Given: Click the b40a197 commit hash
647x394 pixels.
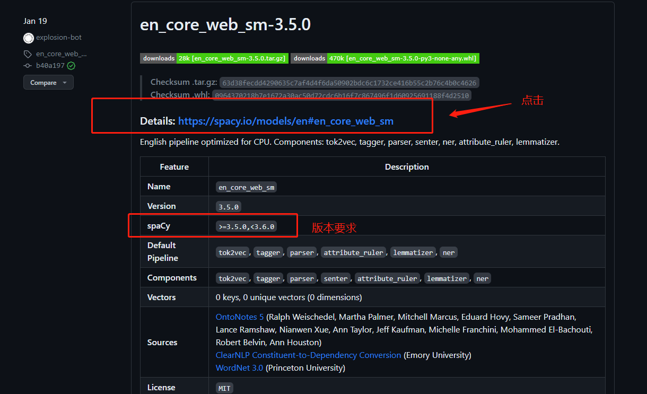Looking at the screenshot, I should [x=49, y=66].
